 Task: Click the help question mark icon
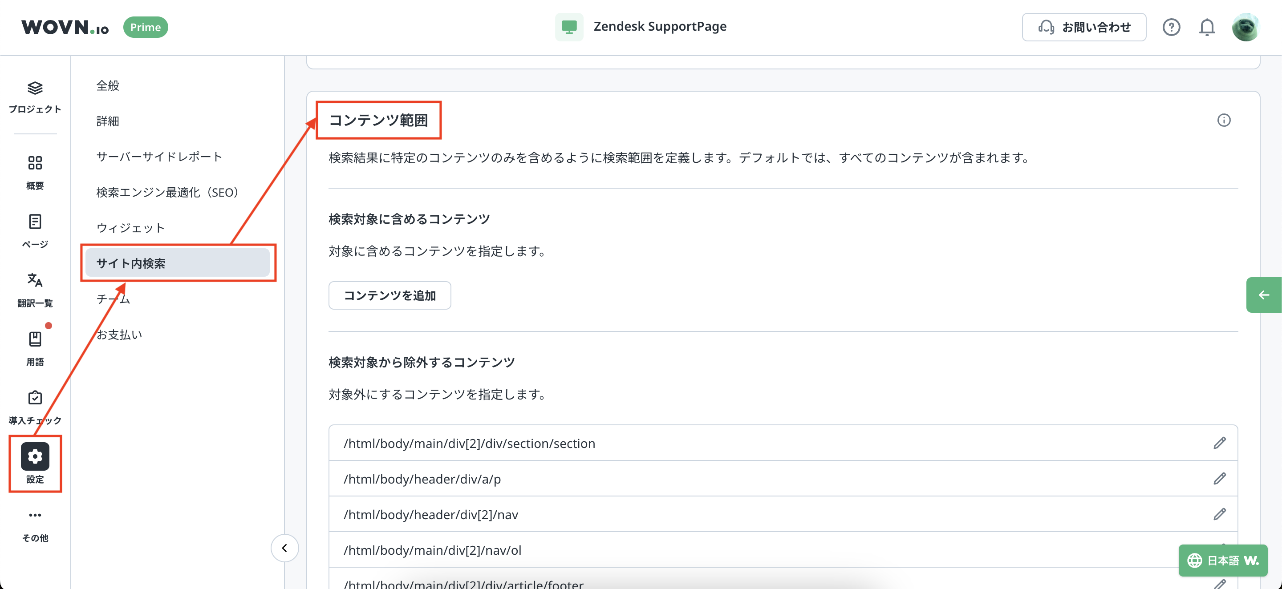click(x=1171, y=27)
